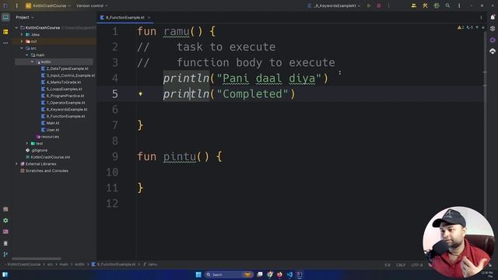Open Notifications bell in right sidebar

coord(493,17)
